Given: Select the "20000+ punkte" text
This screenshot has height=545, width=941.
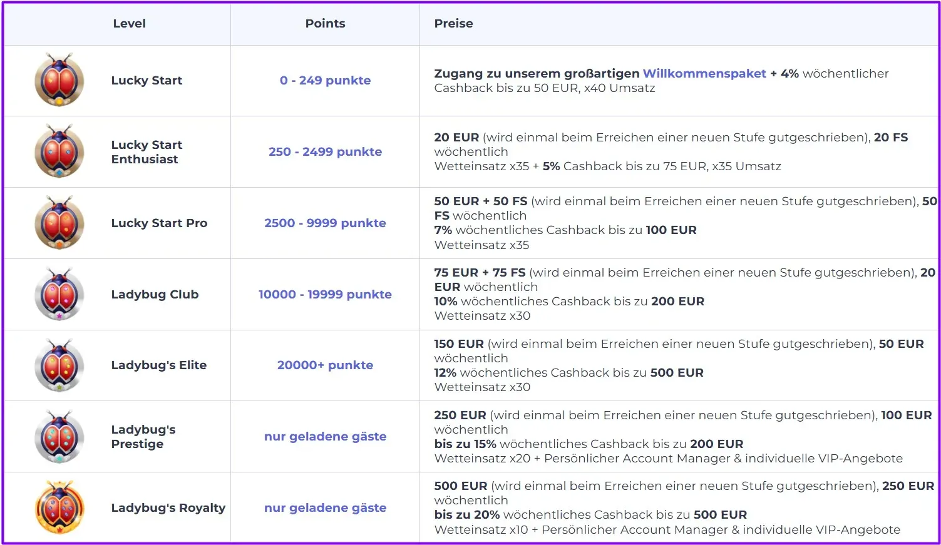Looking at the screenshot, I should 325,365.
